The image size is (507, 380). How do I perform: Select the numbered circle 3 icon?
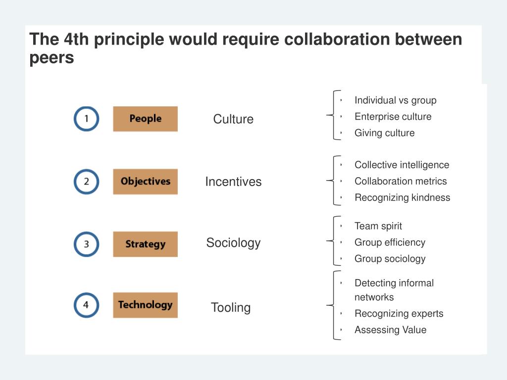coord(86,244)
